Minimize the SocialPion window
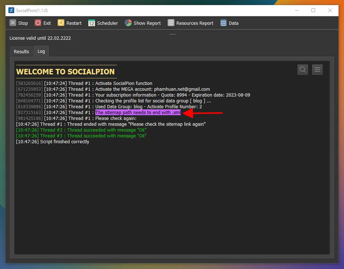Screen dimensions: 344x269 (297, 10)
